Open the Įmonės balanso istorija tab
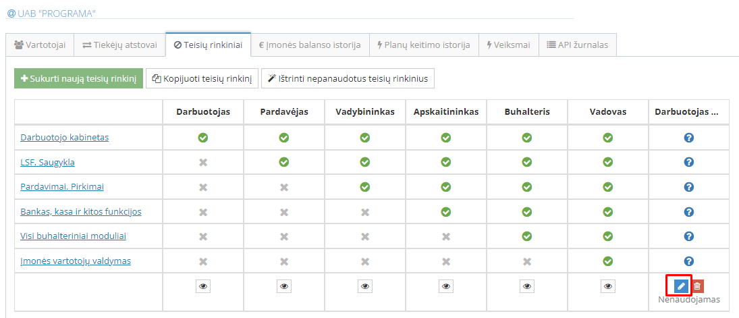Image resolution: width=739 pixels, height=318 pixels. [x=310, y=45]
